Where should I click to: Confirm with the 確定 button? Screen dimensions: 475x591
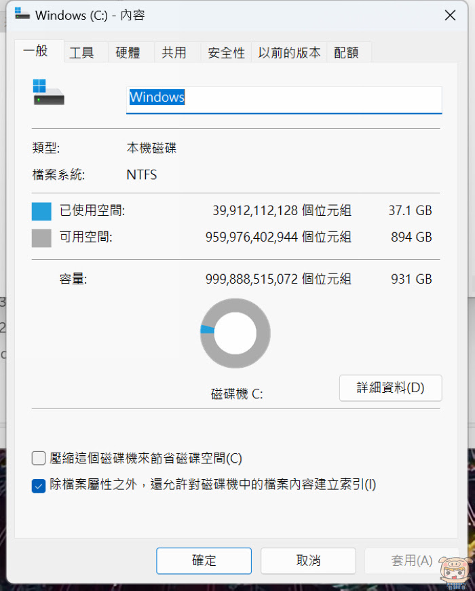tap(204, 560)
